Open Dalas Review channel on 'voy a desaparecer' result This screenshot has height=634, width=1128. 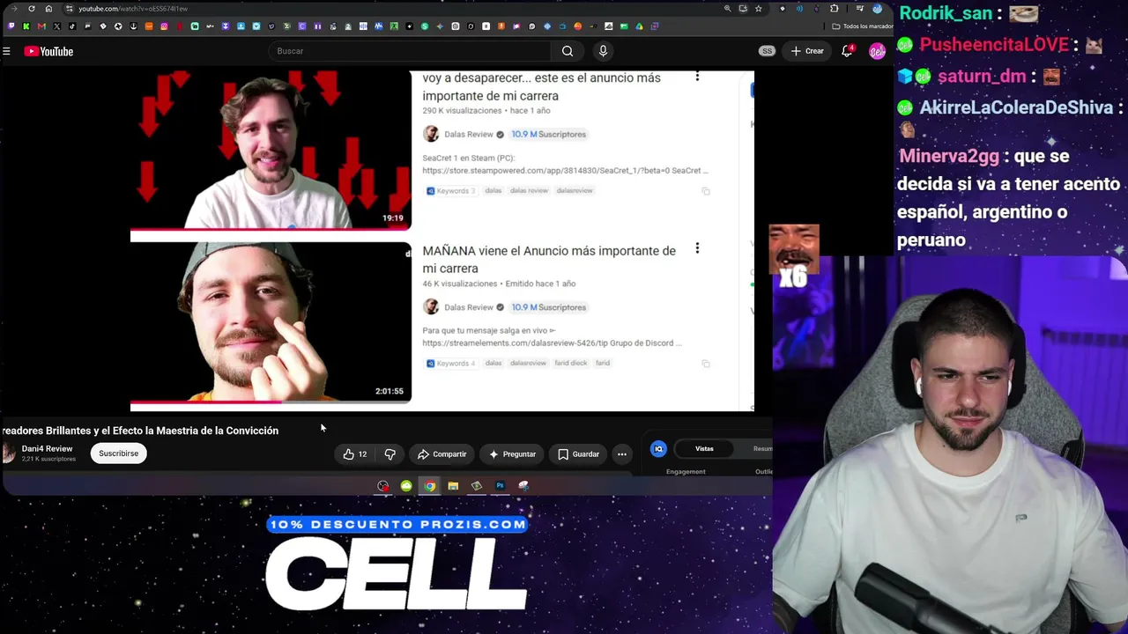tap(468, 134)
